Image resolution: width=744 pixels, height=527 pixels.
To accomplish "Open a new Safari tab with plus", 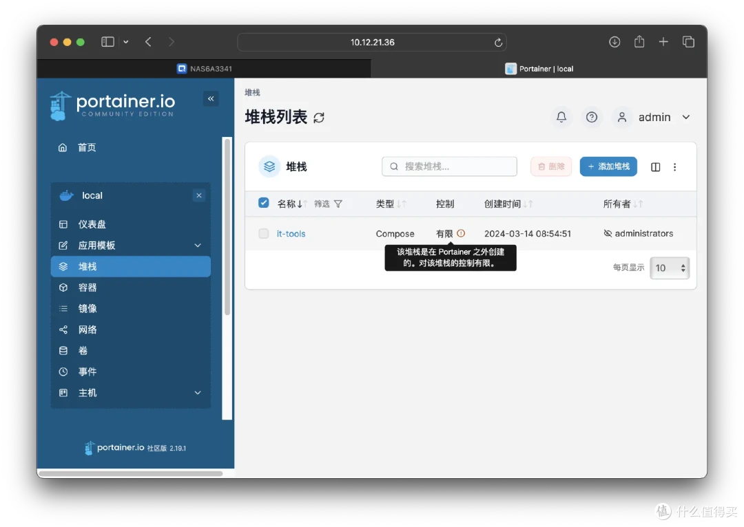I will (x=663, y=42).
